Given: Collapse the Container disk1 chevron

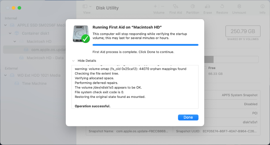Looking at the screenshot, I should [x=10, y=33].
